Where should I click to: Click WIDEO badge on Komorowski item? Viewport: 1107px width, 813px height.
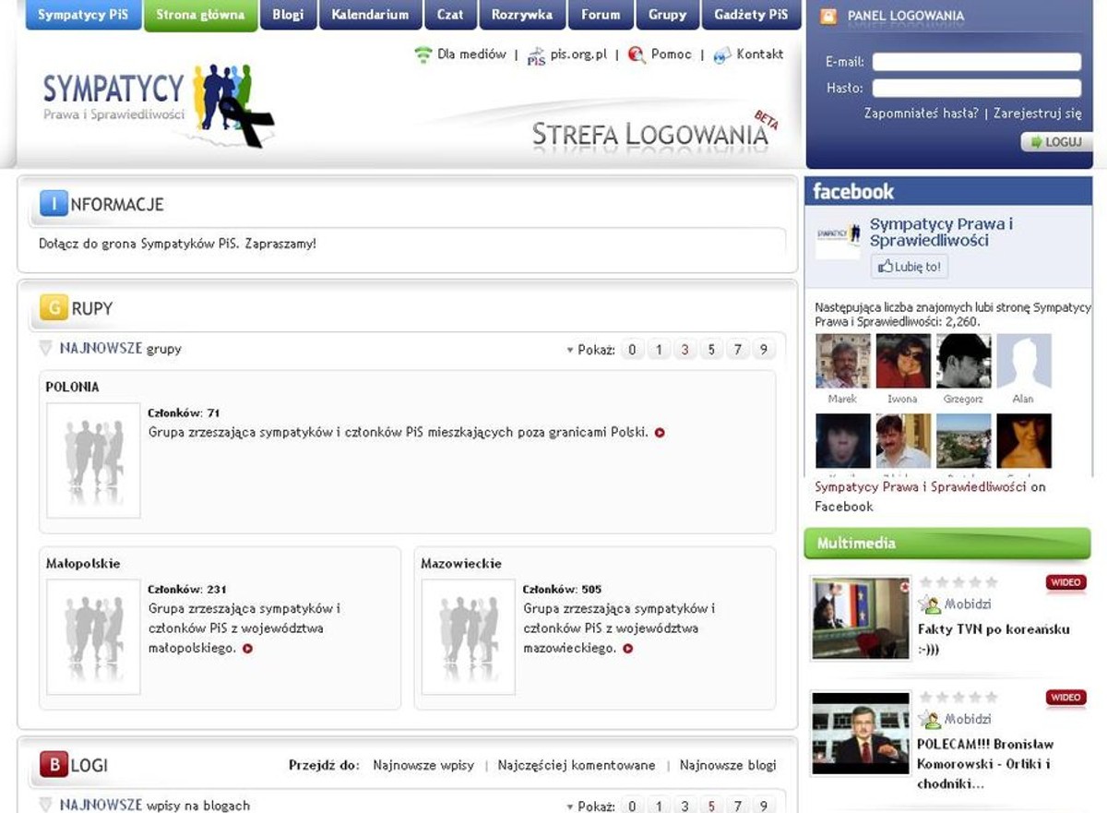(x=1065, y=697)
